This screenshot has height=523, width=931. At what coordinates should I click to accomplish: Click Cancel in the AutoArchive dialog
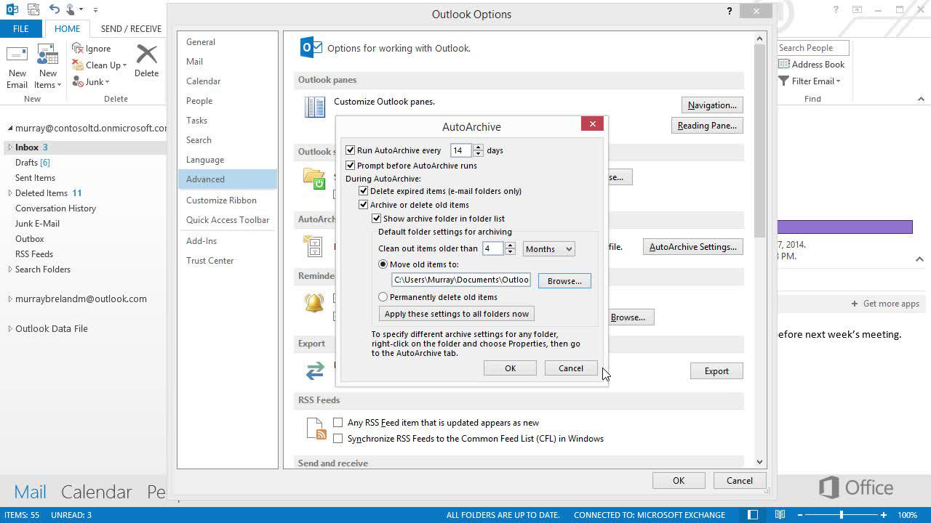[571, 368]
